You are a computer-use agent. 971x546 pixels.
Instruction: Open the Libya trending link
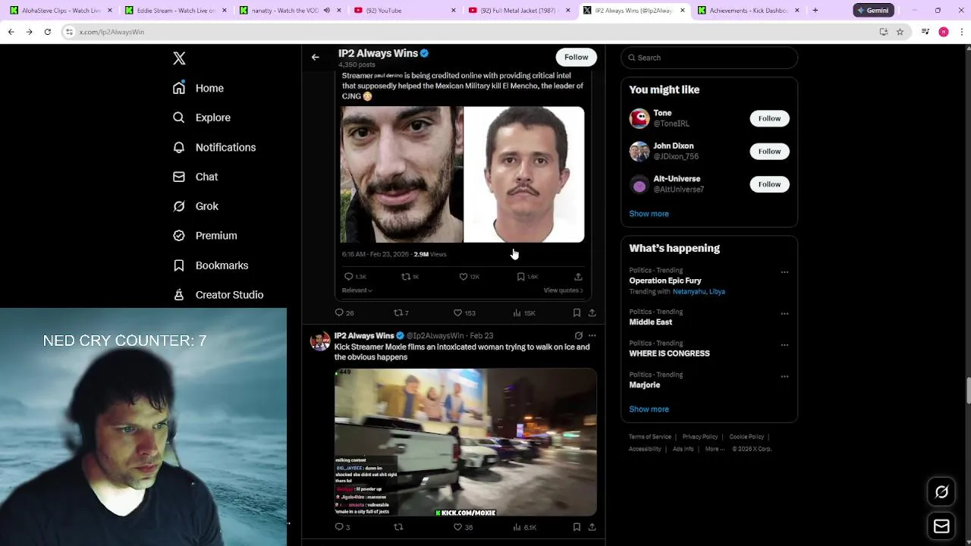(717, 291)
